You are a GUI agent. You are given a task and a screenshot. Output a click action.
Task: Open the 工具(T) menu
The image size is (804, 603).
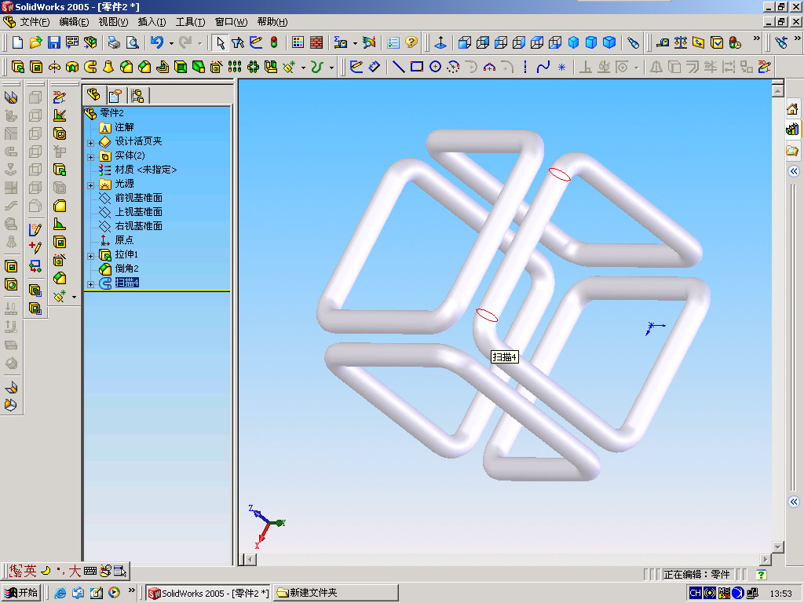[x=190, y=21]
